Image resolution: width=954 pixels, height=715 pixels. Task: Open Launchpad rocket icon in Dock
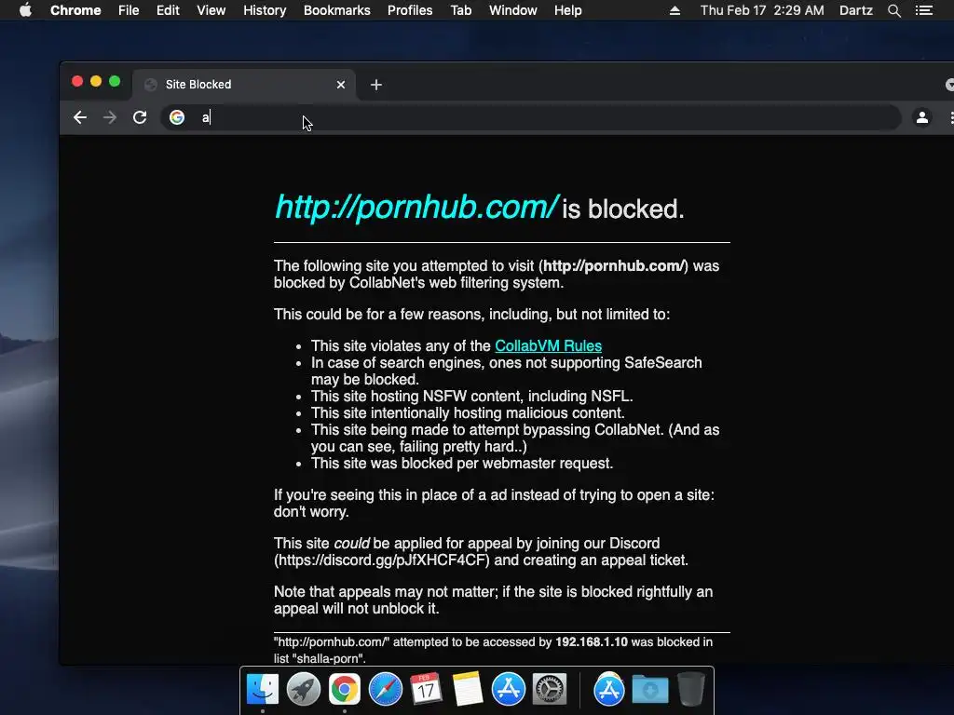304,690
